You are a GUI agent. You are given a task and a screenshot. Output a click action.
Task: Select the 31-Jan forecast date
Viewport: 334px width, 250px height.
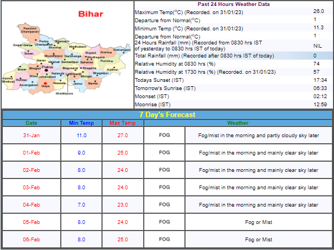click(x=31, y=135)
